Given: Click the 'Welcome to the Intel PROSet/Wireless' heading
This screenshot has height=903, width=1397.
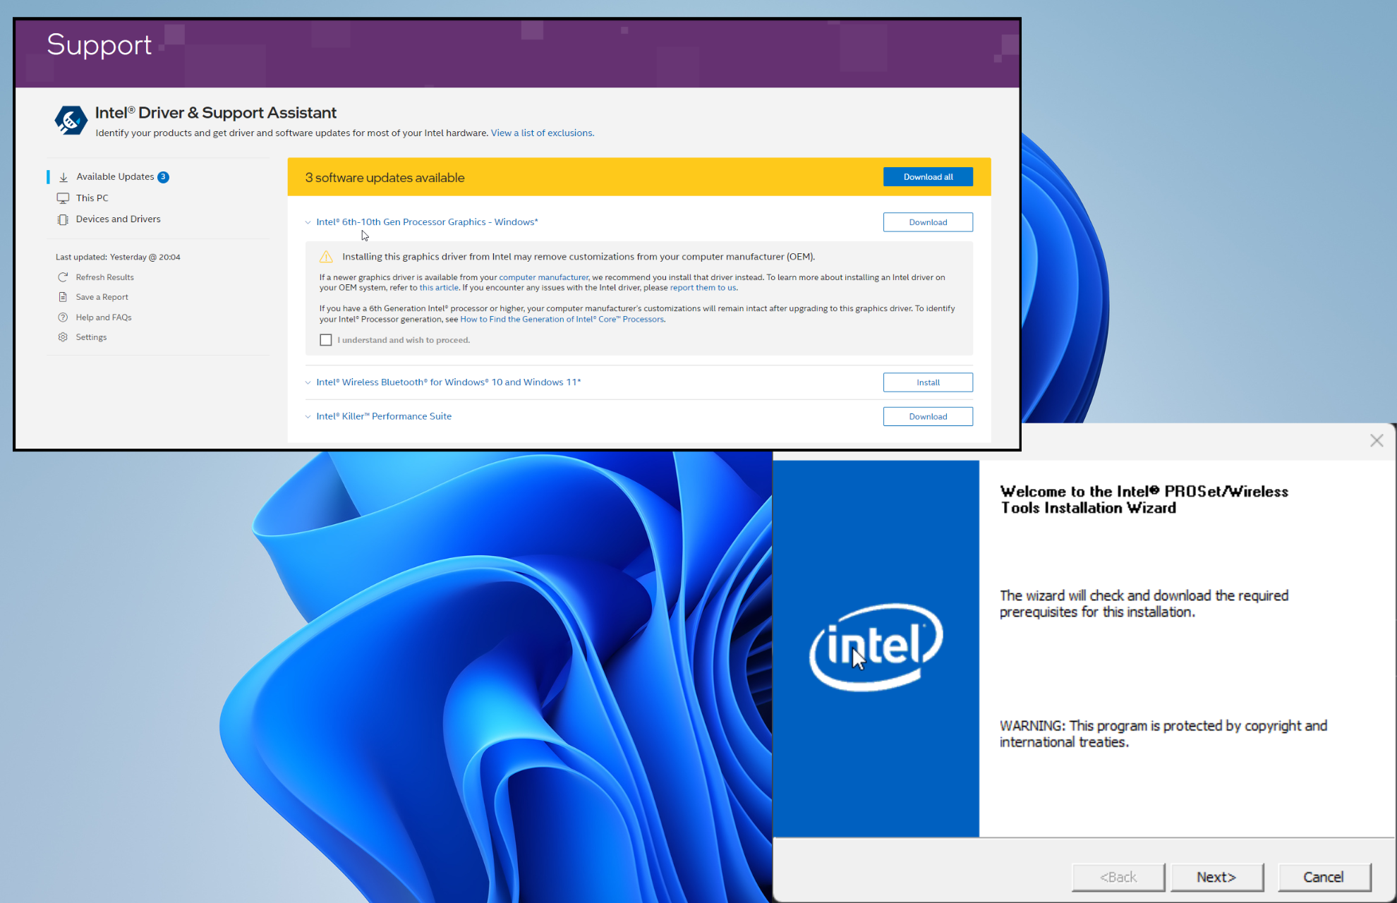Looking at the screenshot, I should 1144,500.
